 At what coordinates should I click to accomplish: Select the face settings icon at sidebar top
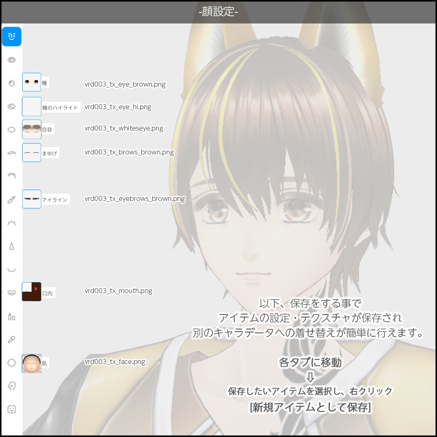click(12, 36)
